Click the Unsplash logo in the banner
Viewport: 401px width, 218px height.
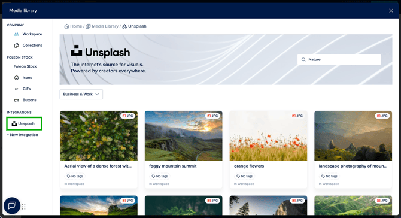[x=101, y=52]
